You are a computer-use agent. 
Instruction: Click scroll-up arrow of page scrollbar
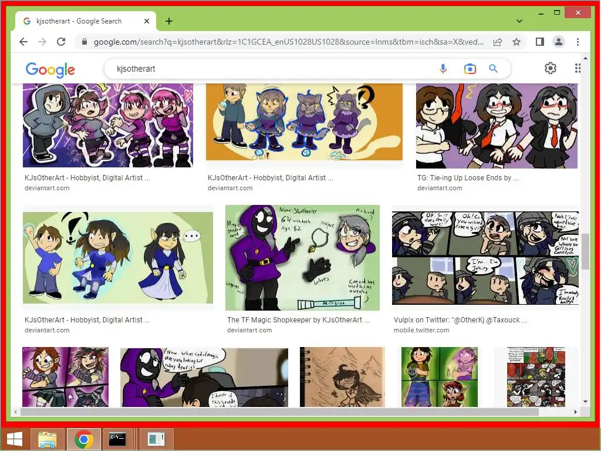click(585, 58)
